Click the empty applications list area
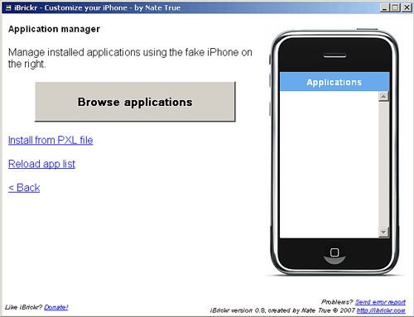 click(330, 164)
